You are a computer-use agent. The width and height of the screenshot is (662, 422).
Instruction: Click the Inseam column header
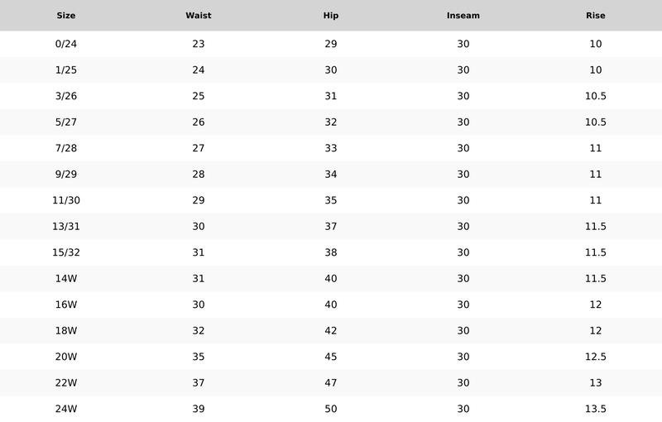pyautogui.click(x=463, y=16)
